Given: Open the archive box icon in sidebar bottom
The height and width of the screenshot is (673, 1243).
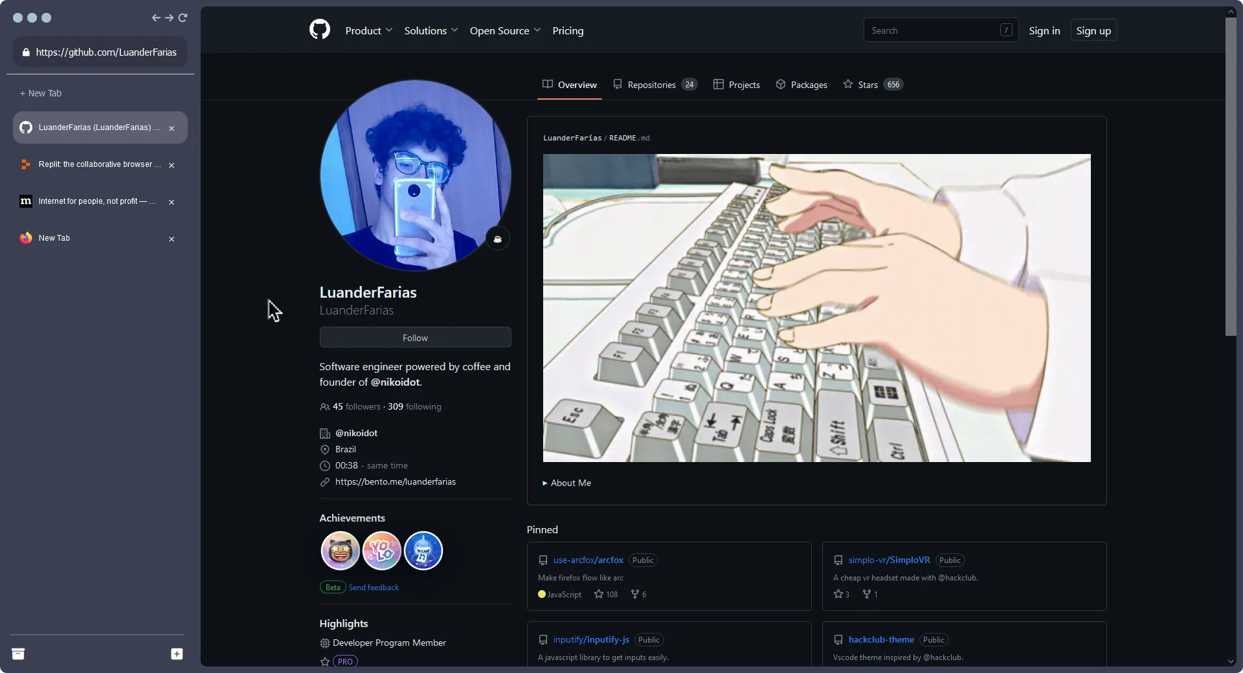Looking at the screenshot, I should click(x=19, y=654).
